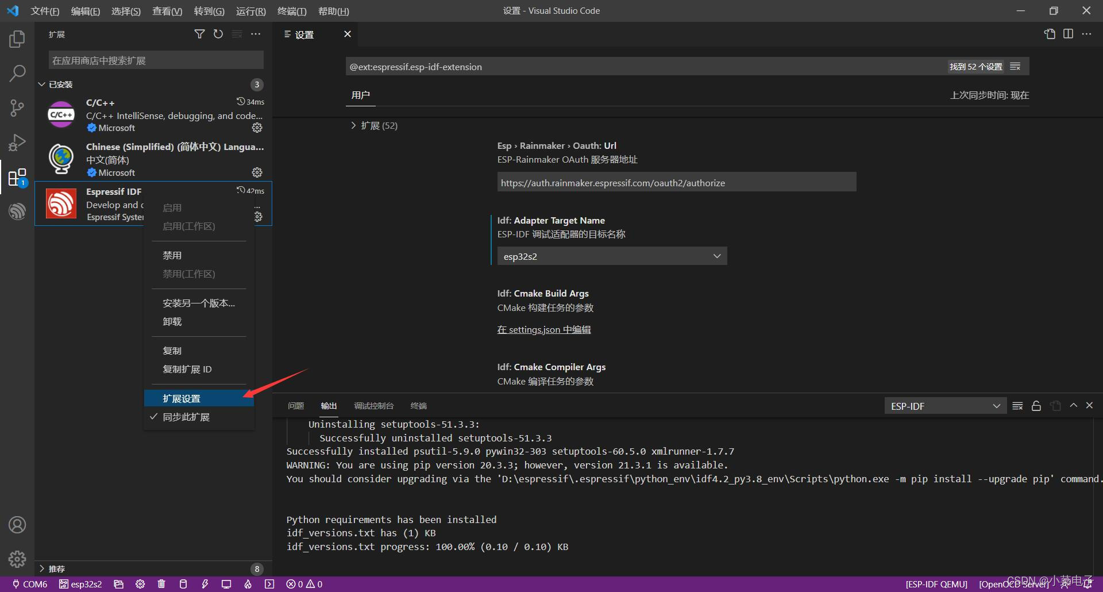
Task: Open the Run and Debug view
Action: coord(17,142)
